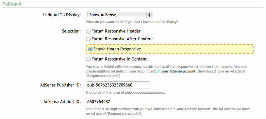Pick Forum Responsive In Content option

click(x=88, y=59)
